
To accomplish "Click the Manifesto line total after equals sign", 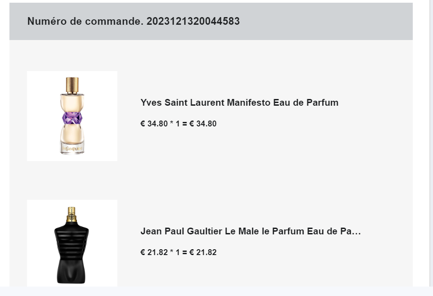I will point(203,124).
